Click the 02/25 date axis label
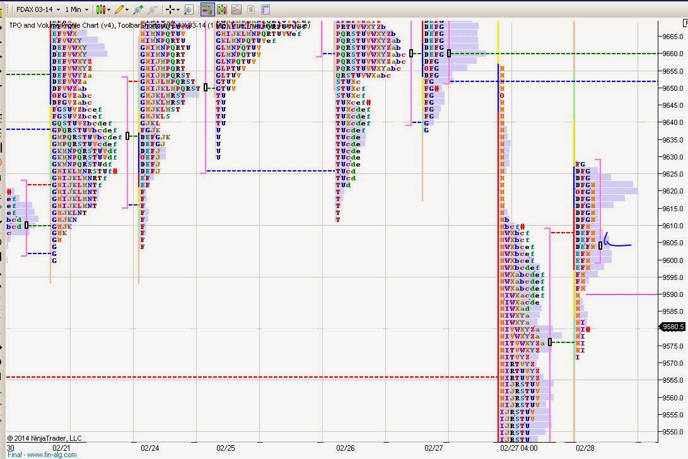Viewport: 688px width, 459px height. click(226, 448)
